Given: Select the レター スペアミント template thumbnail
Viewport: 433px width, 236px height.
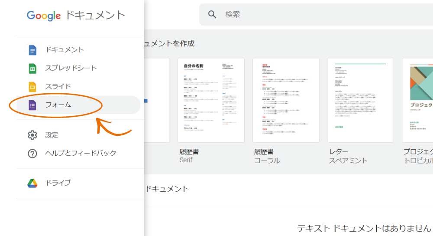Looking at the screenshot, I should (360, 100).
